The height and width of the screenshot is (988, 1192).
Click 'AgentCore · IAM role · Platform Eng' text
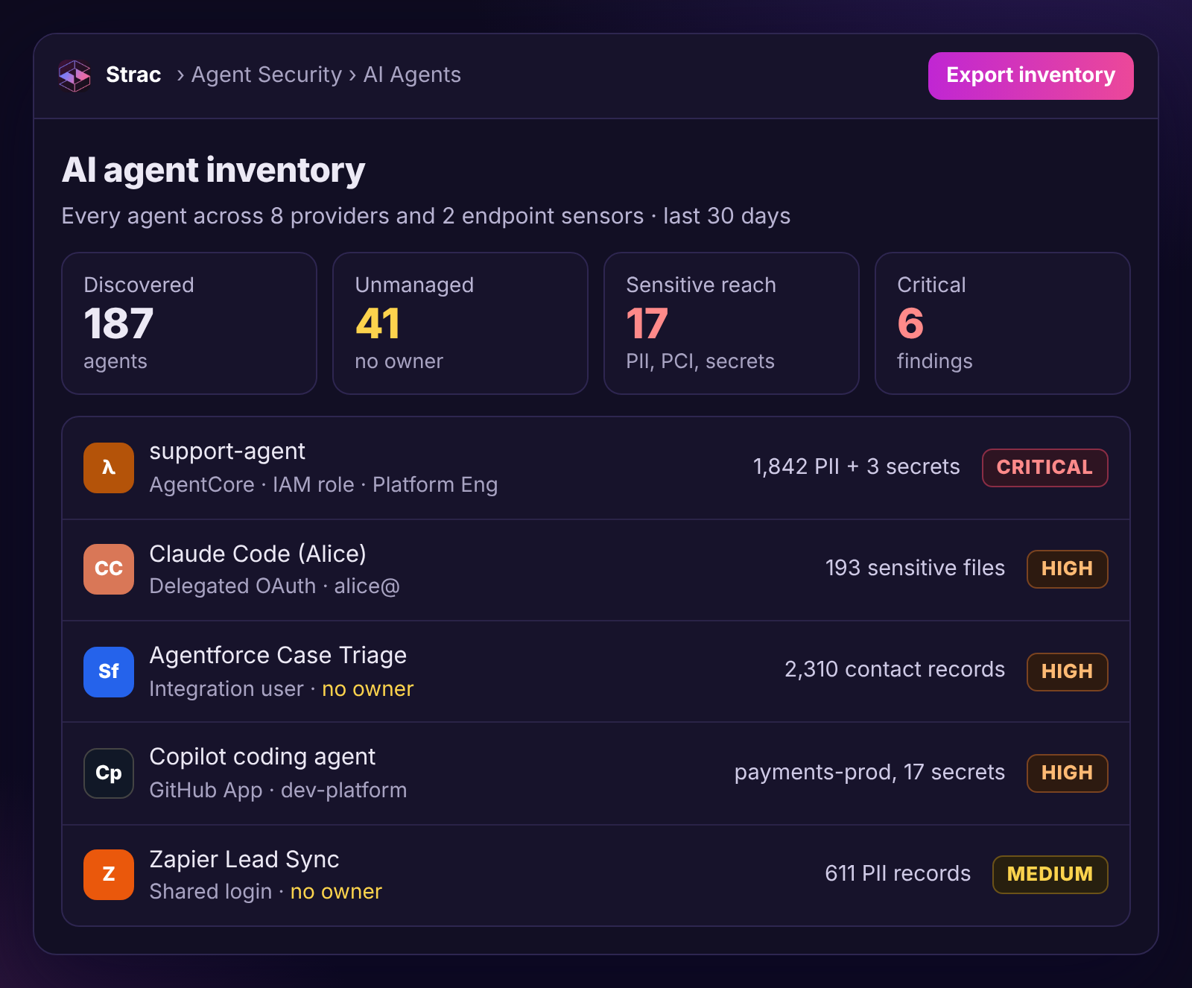[323, 485]
